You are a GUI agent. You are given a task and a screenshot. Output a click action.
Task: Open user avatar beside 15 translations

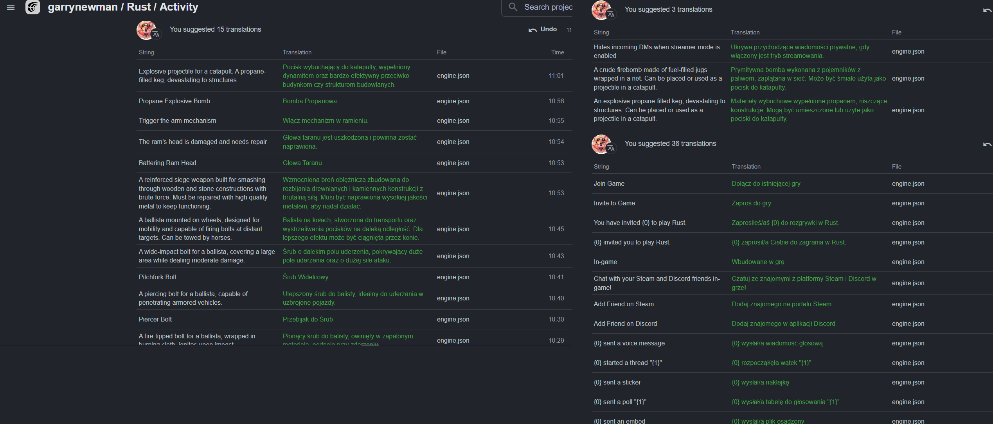[147, 30]
